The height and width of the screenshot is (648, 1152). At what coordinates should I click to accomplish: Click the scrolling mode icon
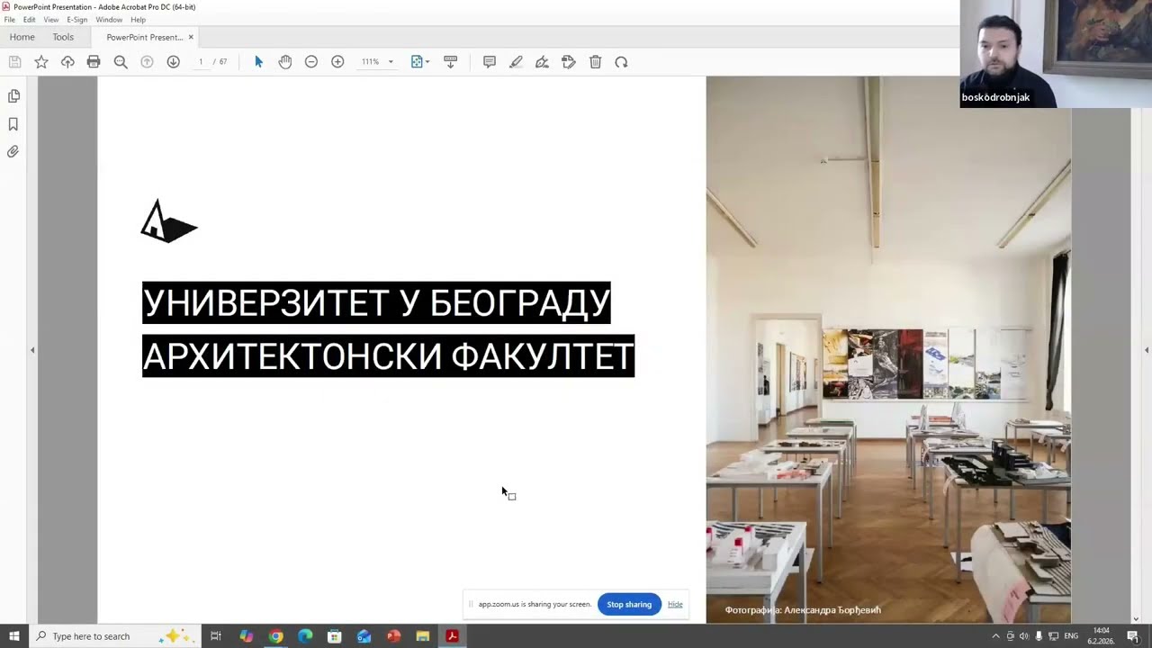click(x=451, y=62)
